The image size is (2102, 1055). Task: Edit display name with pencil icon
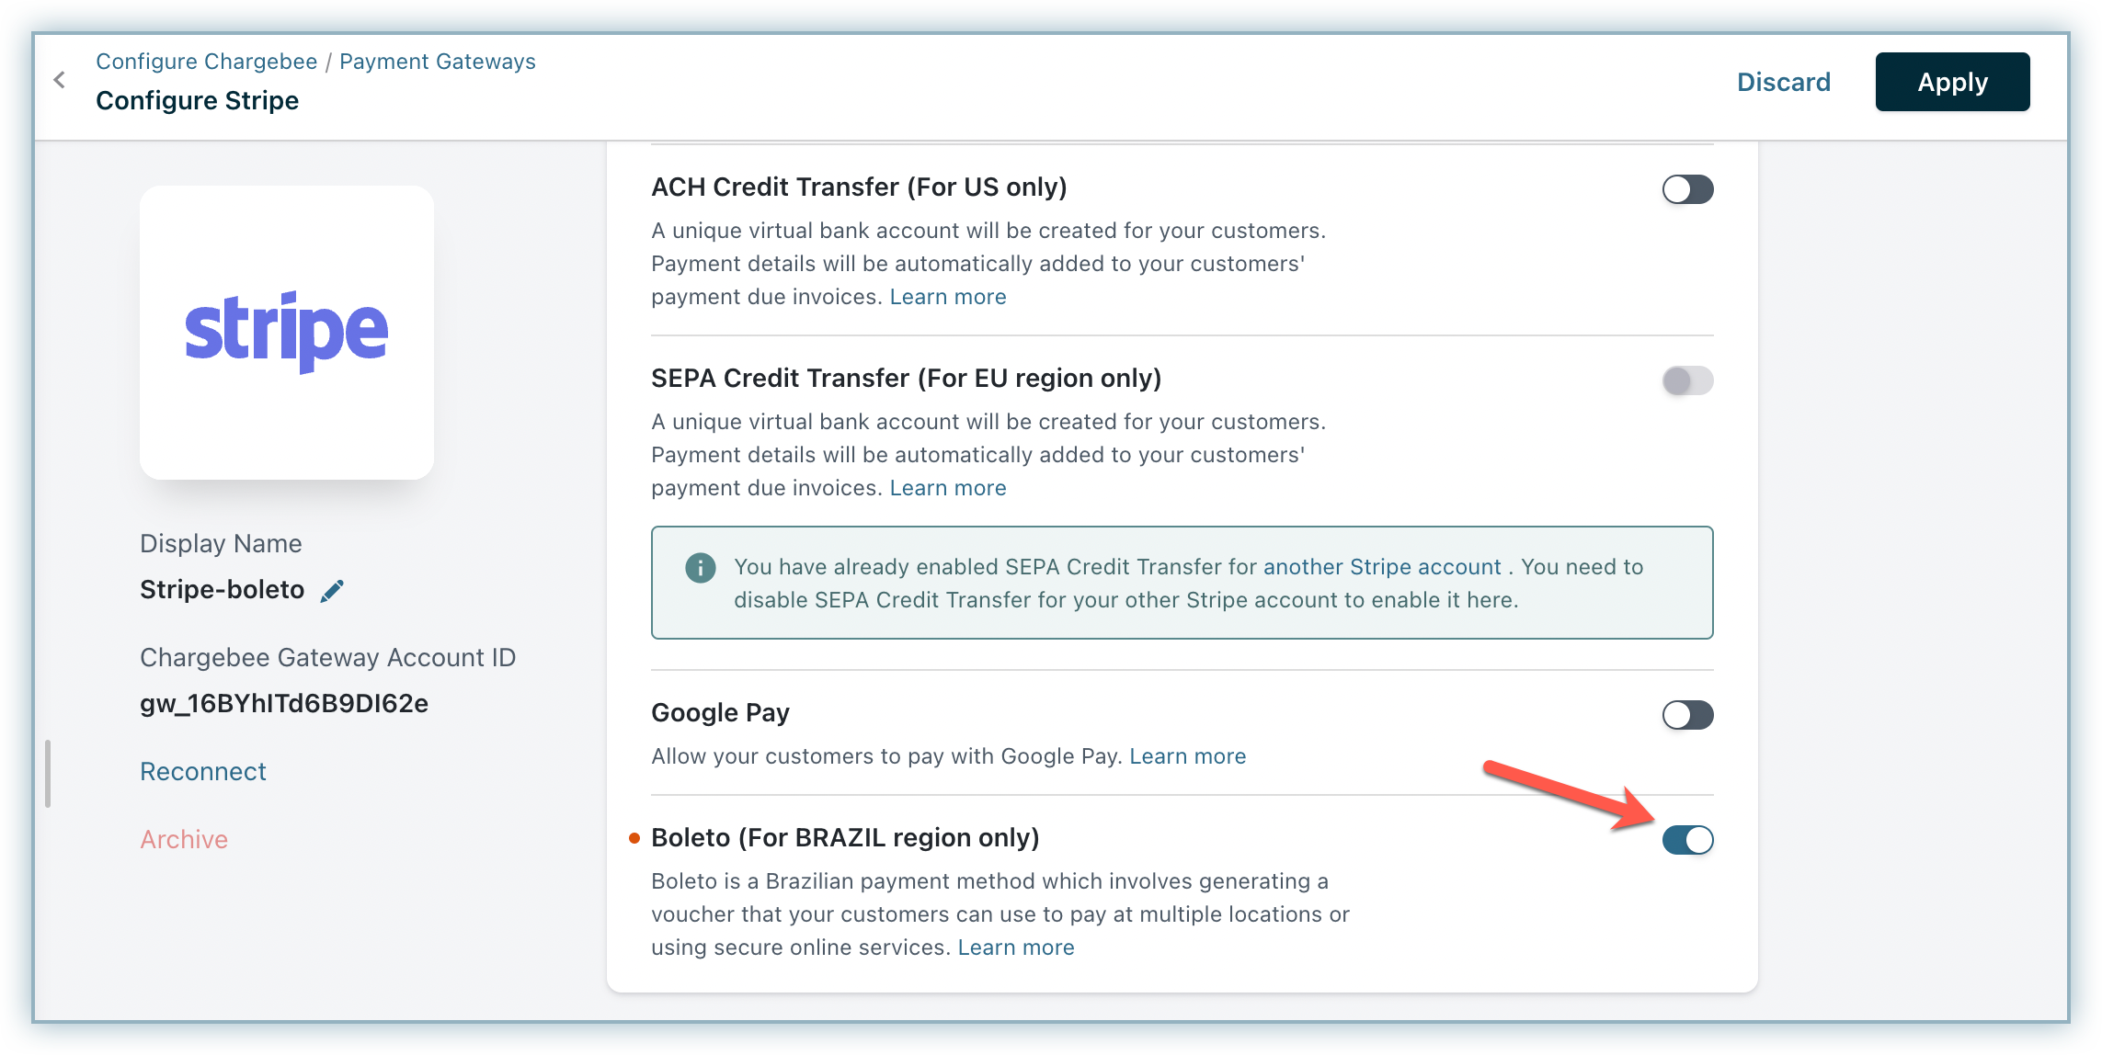[x=332, y=591]
